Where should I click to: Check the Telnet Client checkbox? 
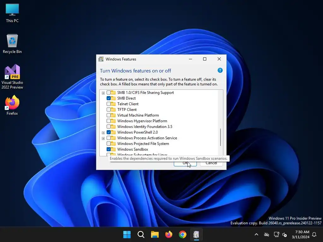pyautogui.click(x=109, y=104)
